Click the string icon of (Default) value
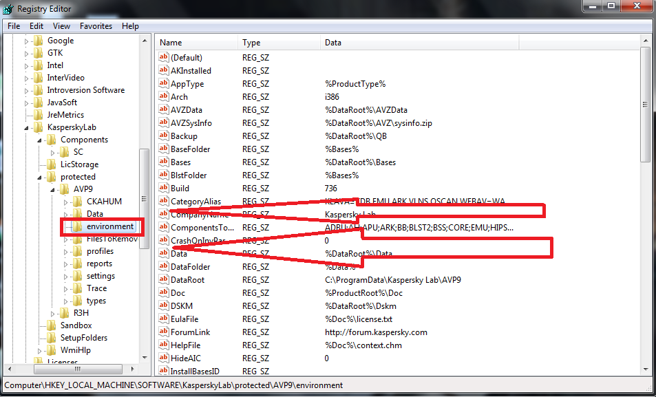The width and height of the screenshot is (656, 397). (x=164, y=57)
